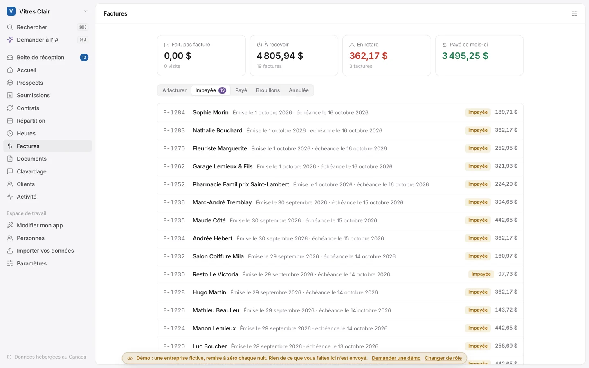Open Hugo Martin invoice F-1228
The width and height of the screenshot is (589, 368).
pos(340,292)
